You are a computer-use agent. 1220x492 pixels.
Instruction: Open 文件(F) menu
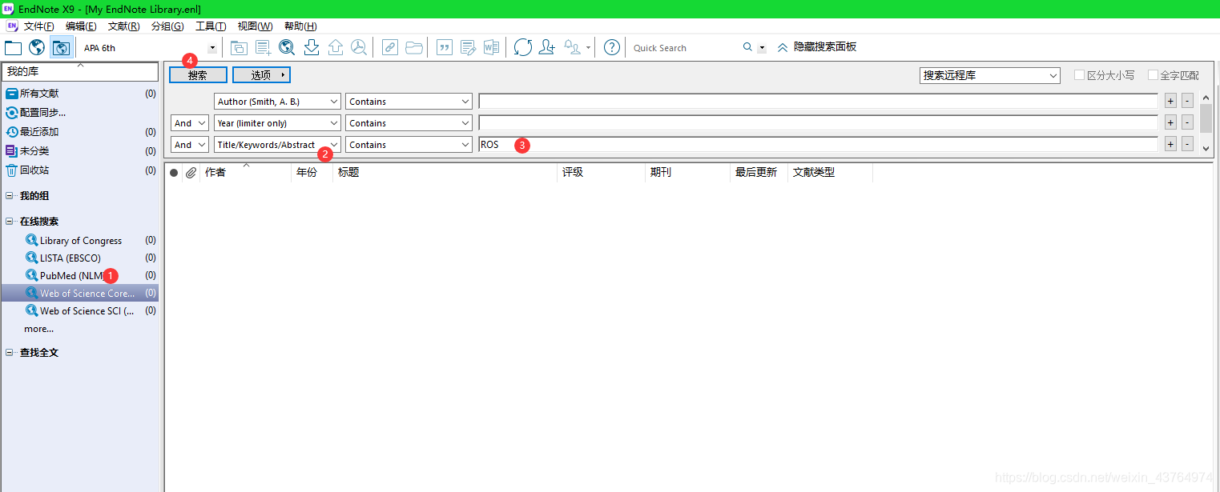[x=38, y=26]
